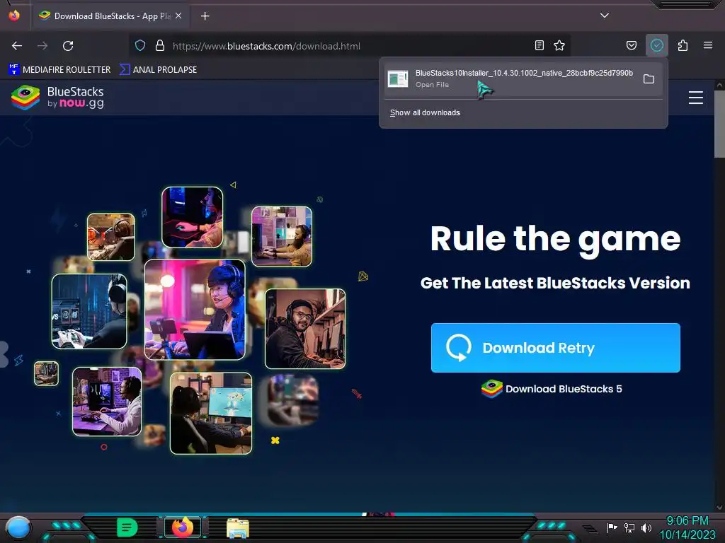Viewport: 725px width, 543px height.
Task: Click the taskbar clock showing 9:06 PM
Action: pyautogui.click(x=687, y=527)
